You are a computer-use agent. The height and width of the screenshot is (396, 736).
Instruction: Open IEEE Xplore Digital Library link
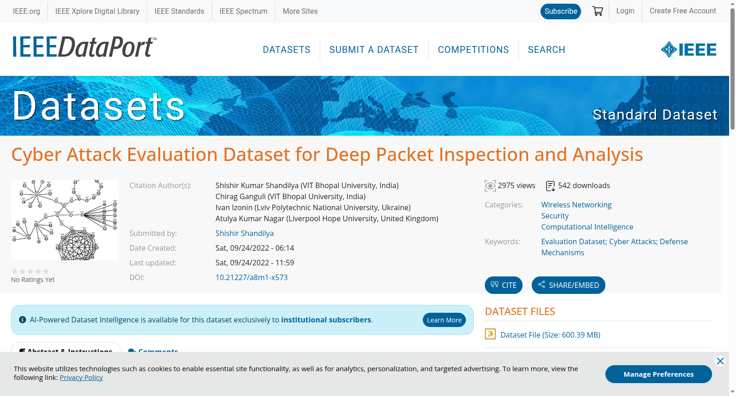[97, 11]
